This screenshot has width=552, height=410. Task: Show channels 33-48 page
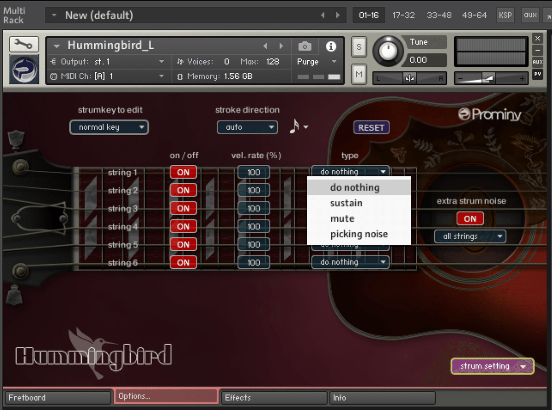click(x=439, y=15)
